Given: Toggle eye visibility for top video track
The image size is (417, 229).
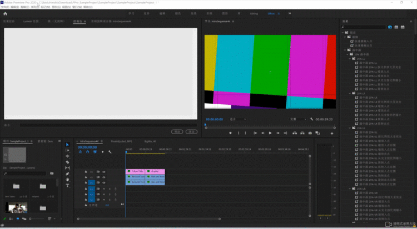Looking at the screenshot, I should pyautogui.click(x=103, y=171).
